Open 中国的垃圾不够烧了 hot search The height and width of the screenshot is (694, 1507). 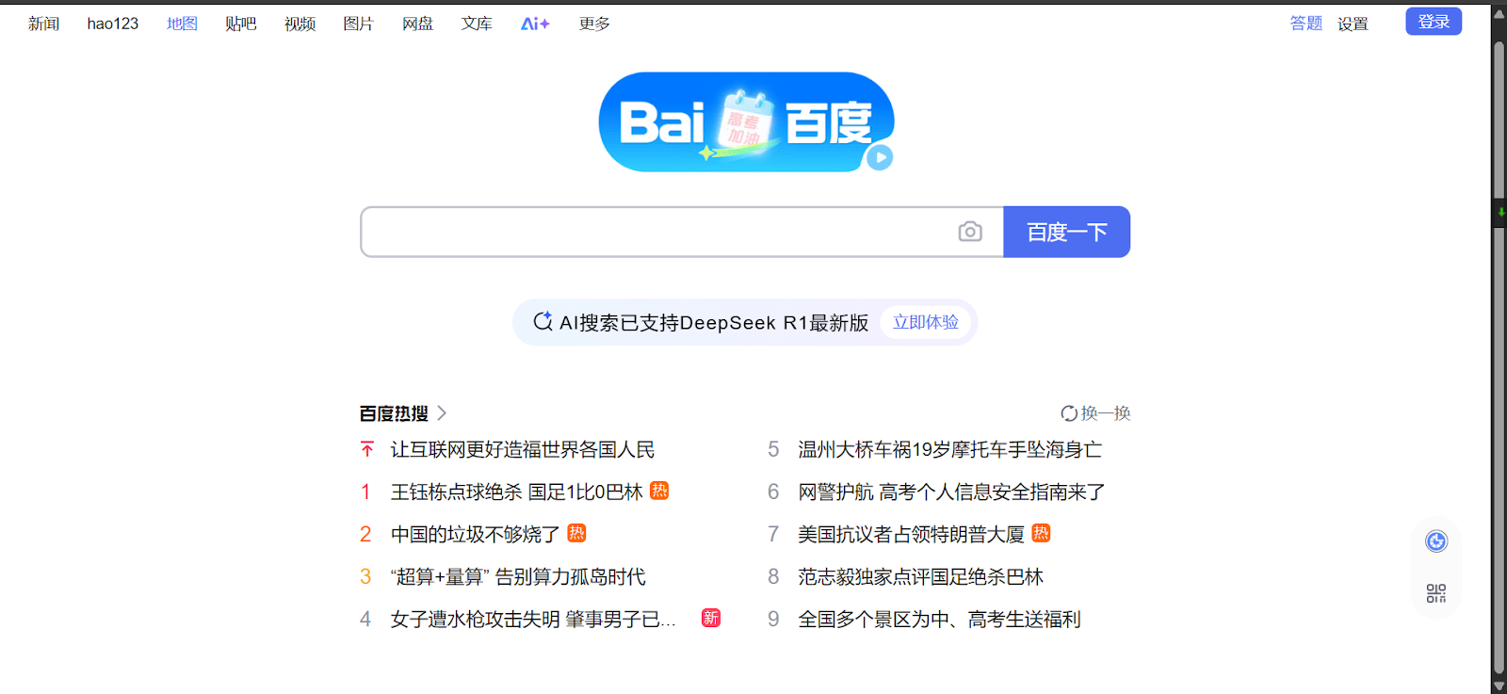pos(476,534)
